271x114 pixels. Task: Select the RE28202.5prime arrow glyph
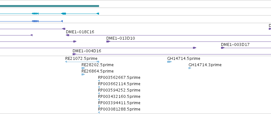click(x=83, y=68)
